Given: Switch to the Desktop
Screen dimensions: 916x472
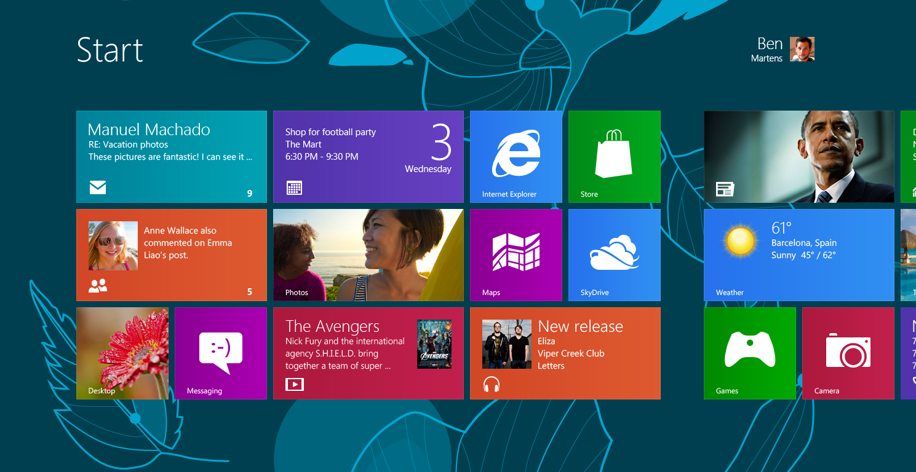Looking at the screenshot, I should pos(122,353).
